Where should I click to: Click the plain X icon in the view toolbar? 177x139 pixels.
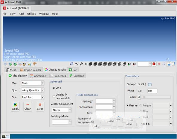click(x=86, y=64)
